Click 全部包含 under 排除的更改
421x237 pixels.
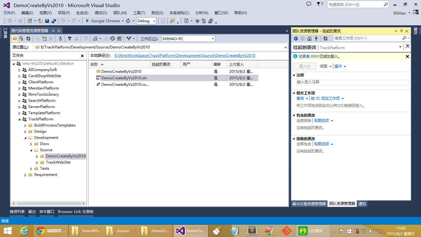[304, 144]
